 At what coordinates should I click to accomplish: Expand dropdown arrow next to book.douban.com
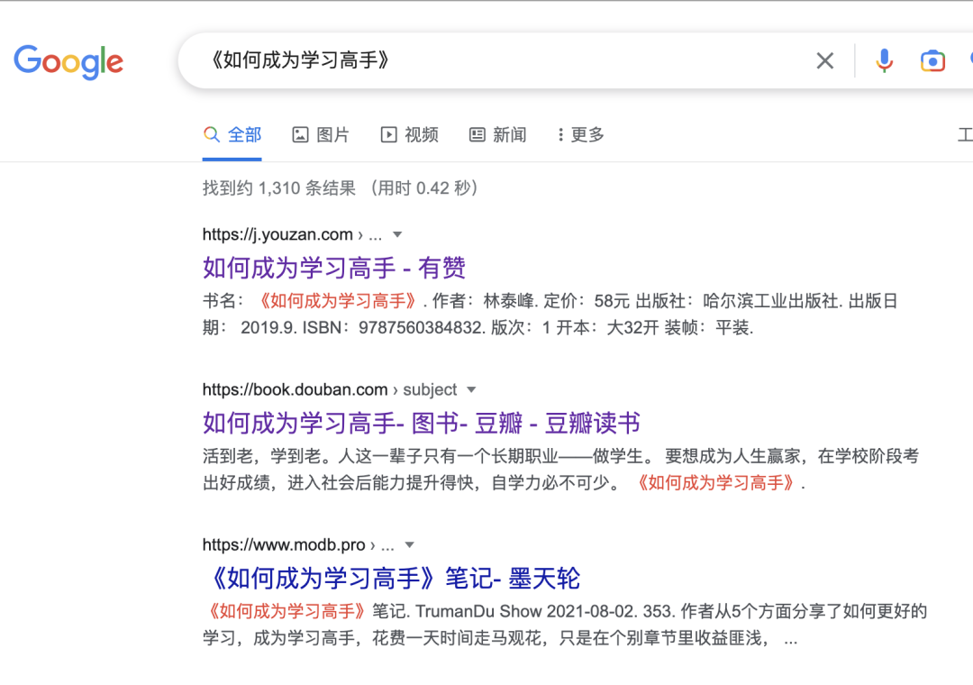pyautogui.click(x=471, y=390)
